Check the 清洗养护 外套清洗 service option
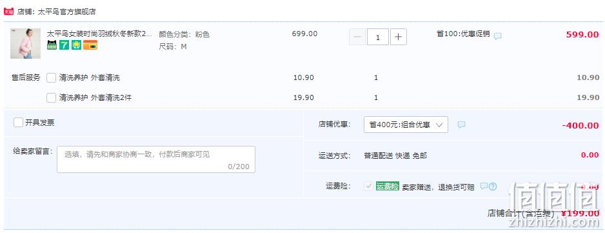This screenshot has height=233, width=605. click(x=52, y=77)
